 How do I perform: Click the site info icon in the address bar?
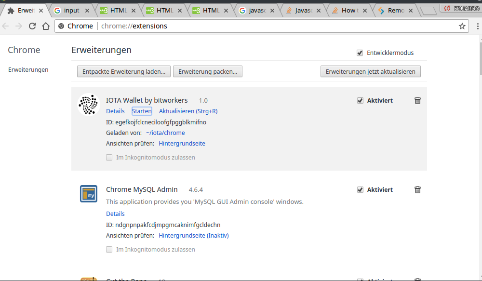tap(61, 26)
